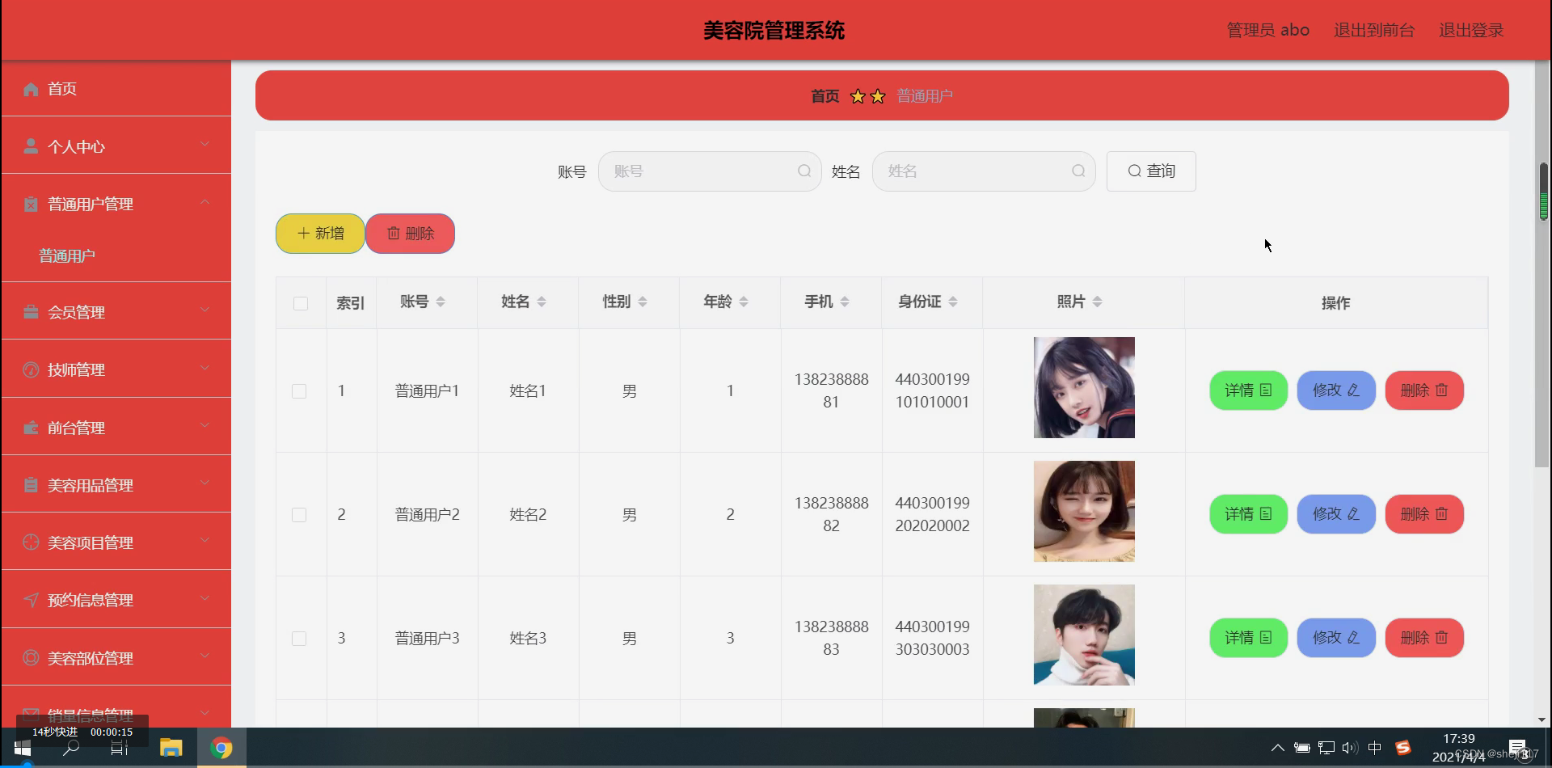Image resolution: width=1552 pixels, height=768 pixels.
Task: Collapse the 普通用户管理 menu chevron
Action: click(205, 201)
